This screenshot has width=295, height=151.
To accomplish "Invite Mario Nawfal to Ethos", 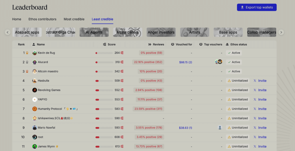I will tap(262, 128).
